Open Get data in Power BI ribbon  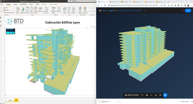(18, 10)
